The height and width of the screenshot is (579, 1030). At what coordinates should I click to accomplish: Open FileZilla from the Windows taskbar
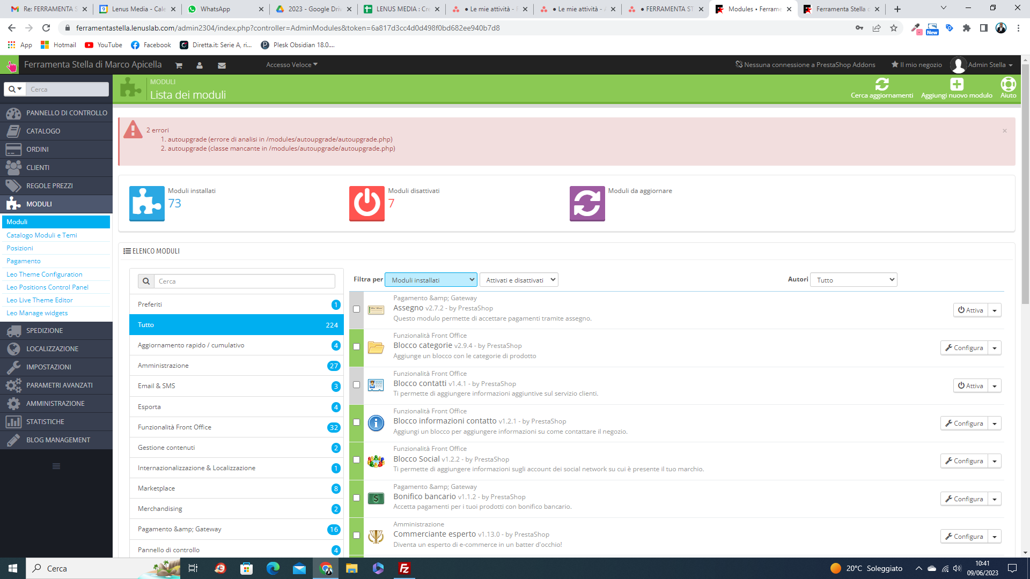404,568
